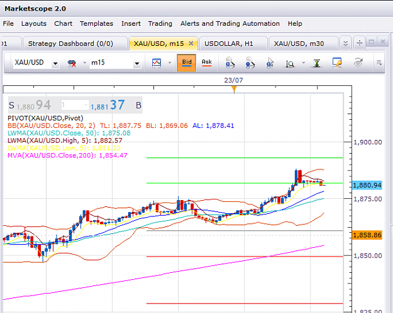393x313 pixels.
Task: Open the Templates menu
Action: pyautogui.click(x=96, y=23)
